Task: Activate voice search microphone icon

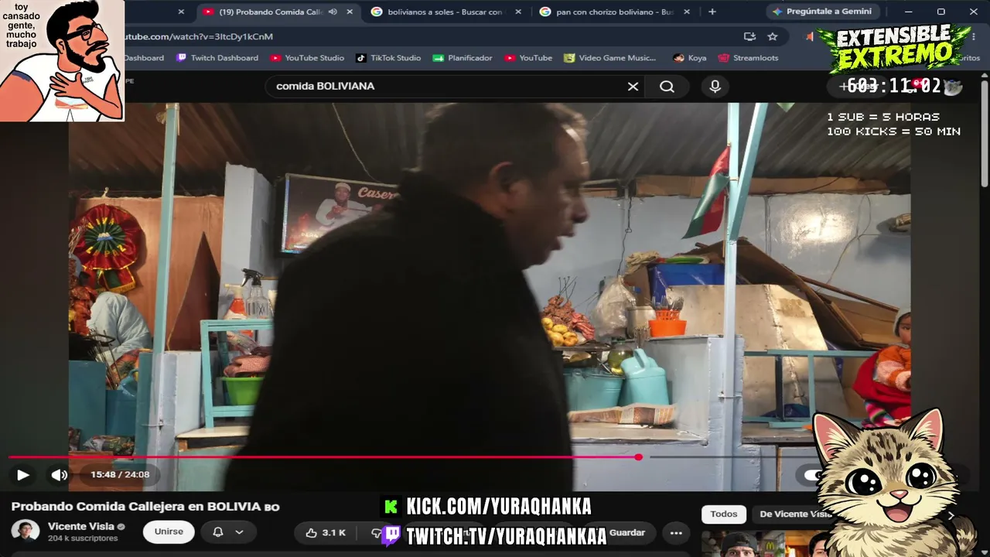Action: tap(715, 86)
